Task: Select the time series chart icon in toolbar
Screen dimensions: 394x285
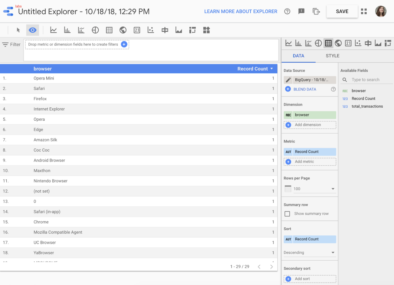Action: (53, 30)
